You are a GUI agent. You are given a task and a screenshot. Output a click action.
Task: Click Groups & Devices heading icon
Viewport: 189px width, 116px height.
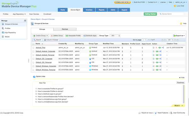[32, 24]
